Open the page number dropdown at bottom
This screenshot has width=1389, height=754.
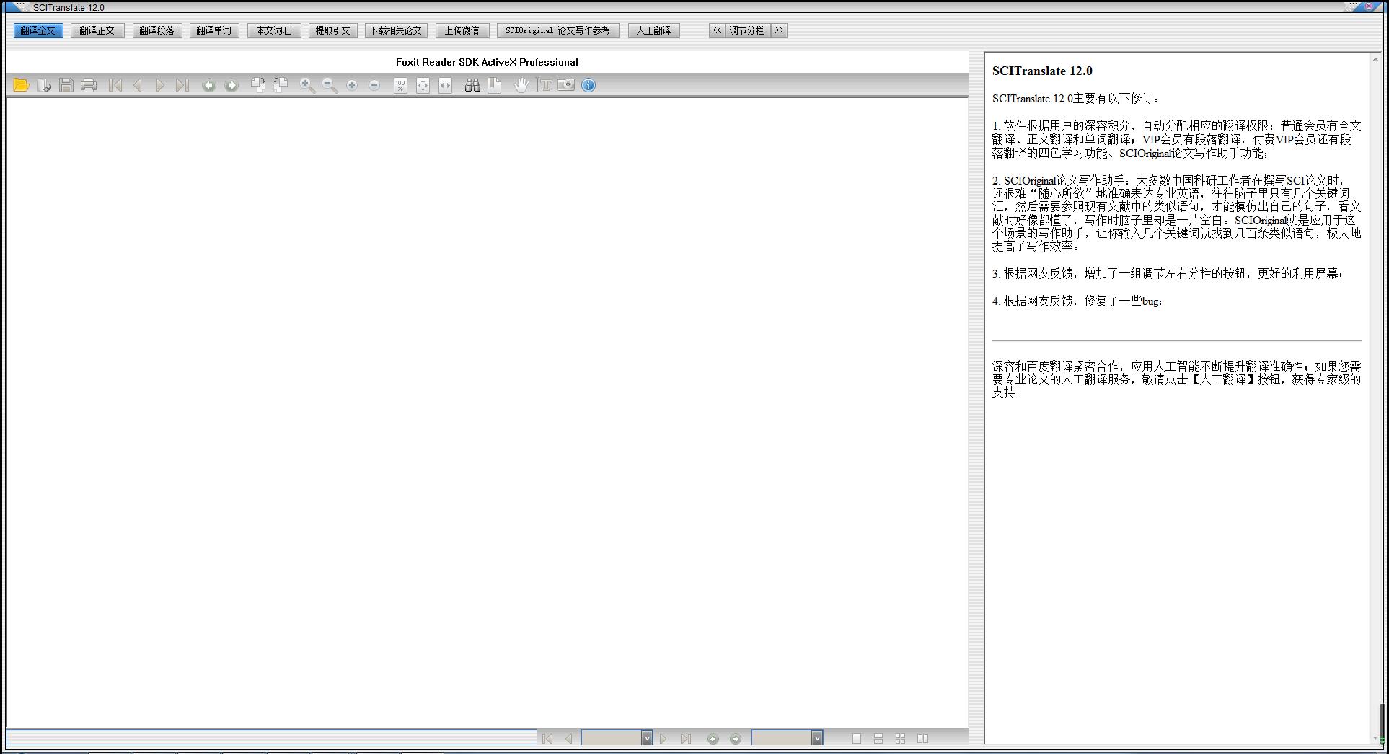point(647,738)
